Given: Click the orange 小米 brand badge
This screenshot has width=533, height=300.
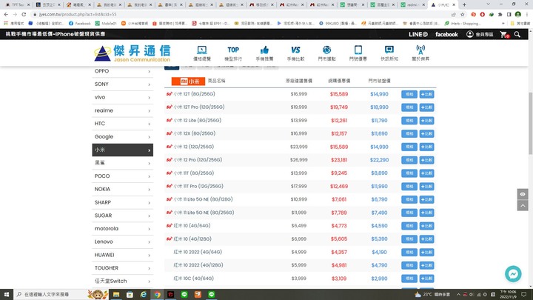Looking at the screenshot, I should (x=188, y=81).
